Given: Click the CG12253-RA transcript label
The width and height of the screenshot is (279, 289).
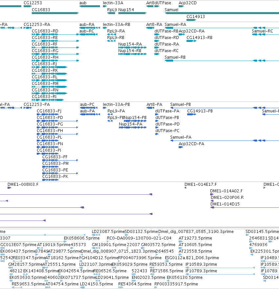Looking at the screenshot, I should point(37,25).
